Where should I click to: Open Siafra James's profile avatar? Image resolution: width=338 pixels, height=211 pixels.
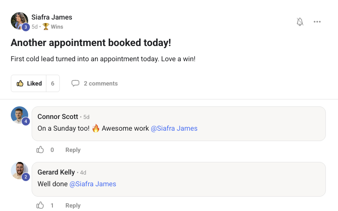pos(19,21)
